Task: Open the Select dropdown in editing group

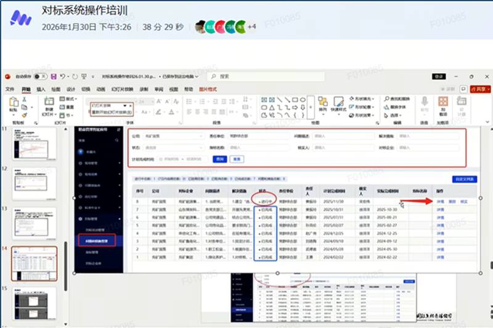Action: point(396,114)
